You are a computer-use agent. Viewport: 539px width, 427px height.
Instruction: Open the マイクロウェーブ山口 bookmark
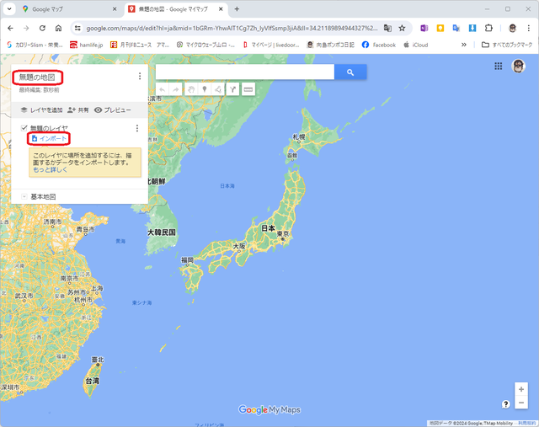tap(205, 45)
